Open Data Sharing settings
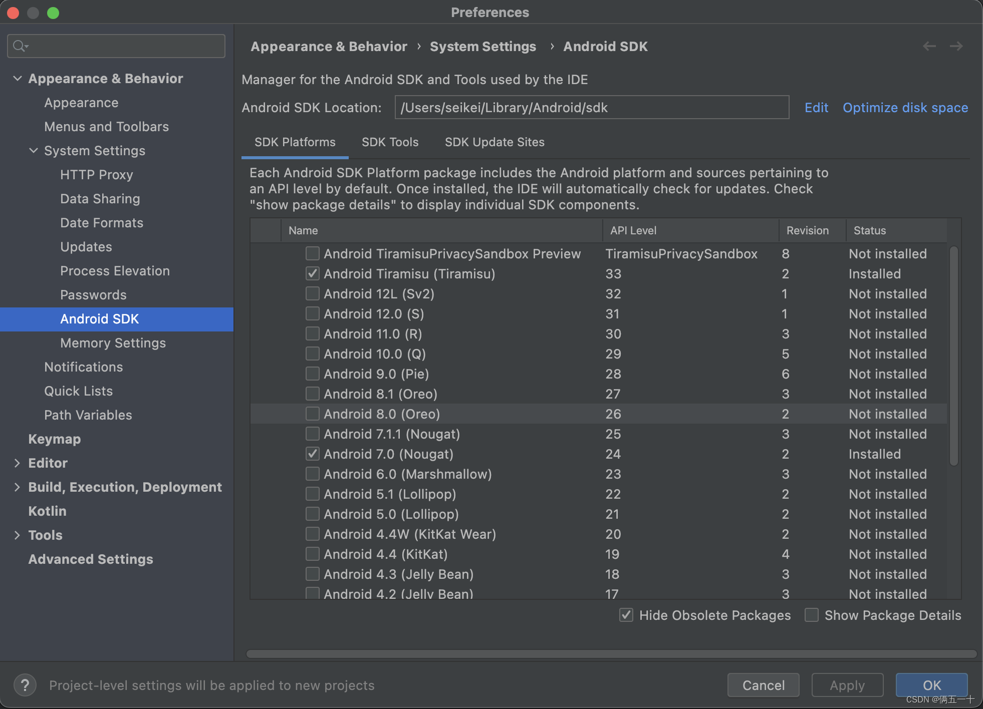 click(x=100, y=199)
